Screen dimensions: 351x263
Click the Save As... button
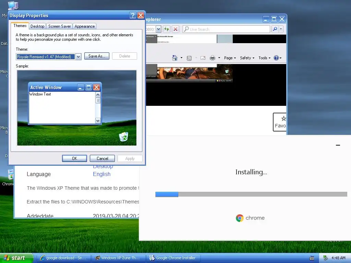pos(97,56)
